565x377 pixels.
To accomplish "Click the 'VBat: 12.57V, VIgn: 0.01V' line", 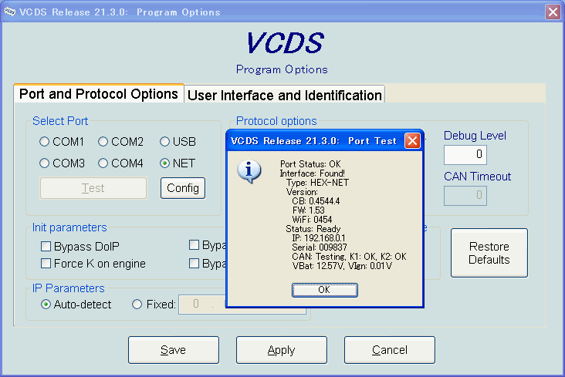I will pos(342,266).
